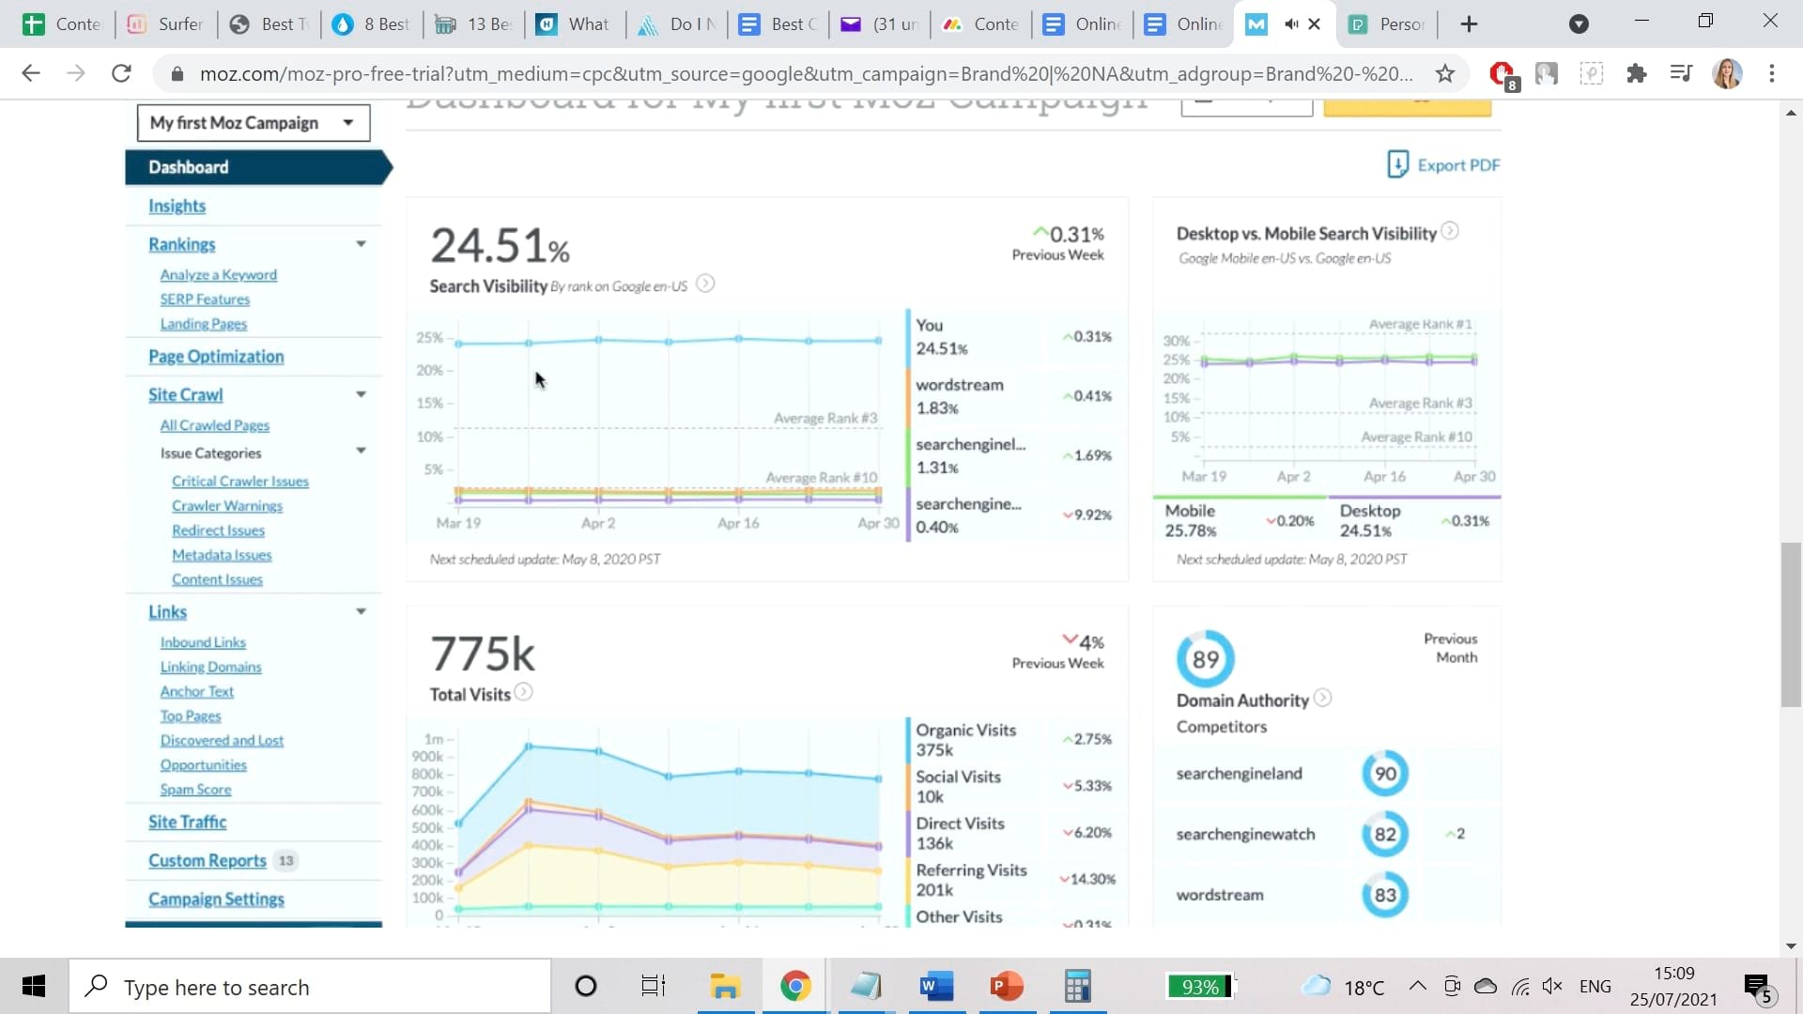Open Top Pages link
The image size is (1803, 1014).
pyautogui.click(x=191, y=715)
